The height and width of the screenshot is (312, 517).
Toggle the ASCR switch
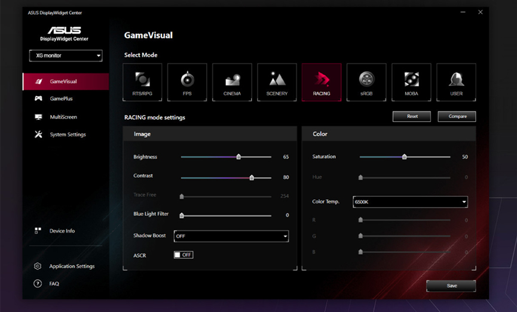[183, 255]
